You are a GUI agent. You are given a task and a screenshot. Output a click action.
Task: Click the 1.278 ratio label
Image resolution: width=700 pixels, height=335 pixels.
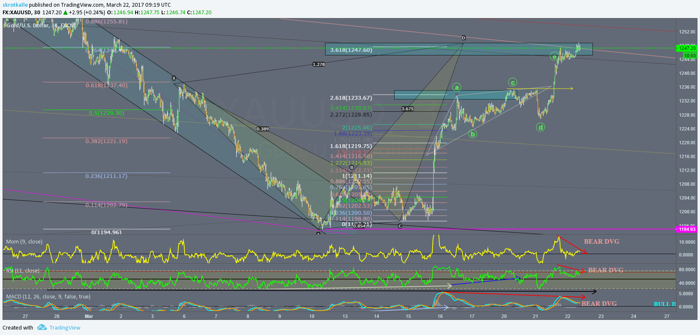[319, 64]
